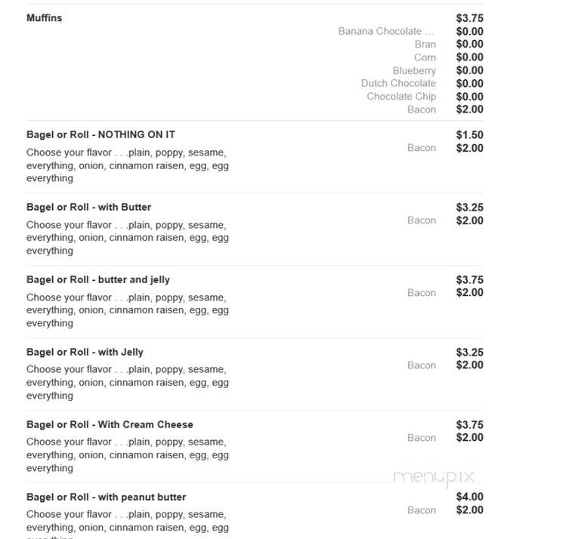This screenshot has width=569, height=539.
Task: Select the Corn muffin option
Action: pyautogui.click(x=425, y=57)
